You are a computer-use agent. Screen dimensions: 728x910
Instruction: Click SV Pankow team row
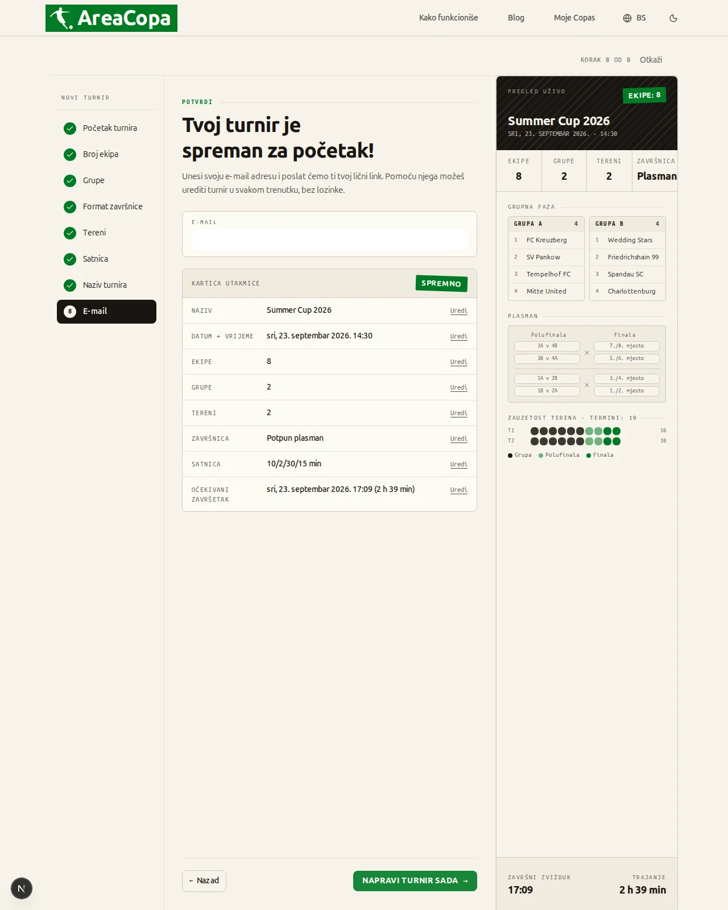point(546,257)
